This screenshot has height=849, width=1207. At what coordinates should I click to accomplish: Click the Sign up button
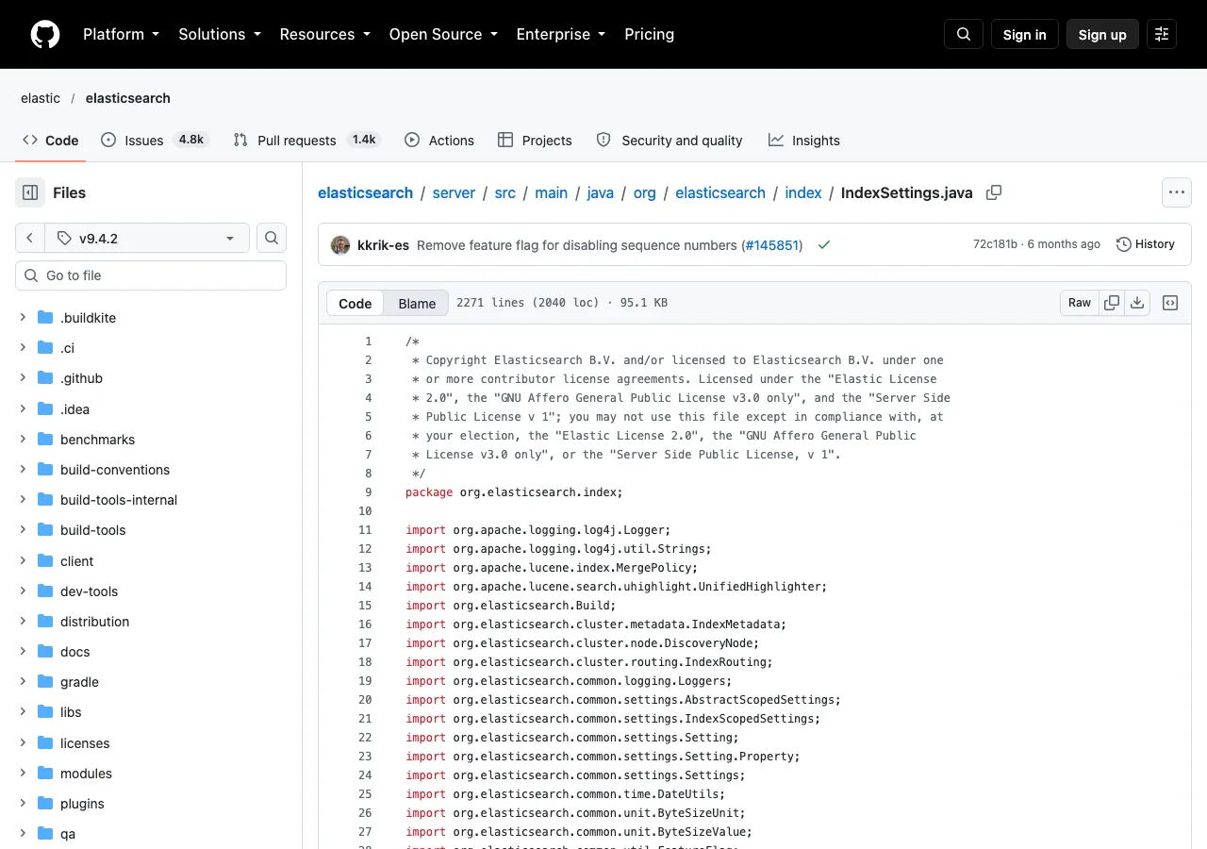pos(1102,34)
